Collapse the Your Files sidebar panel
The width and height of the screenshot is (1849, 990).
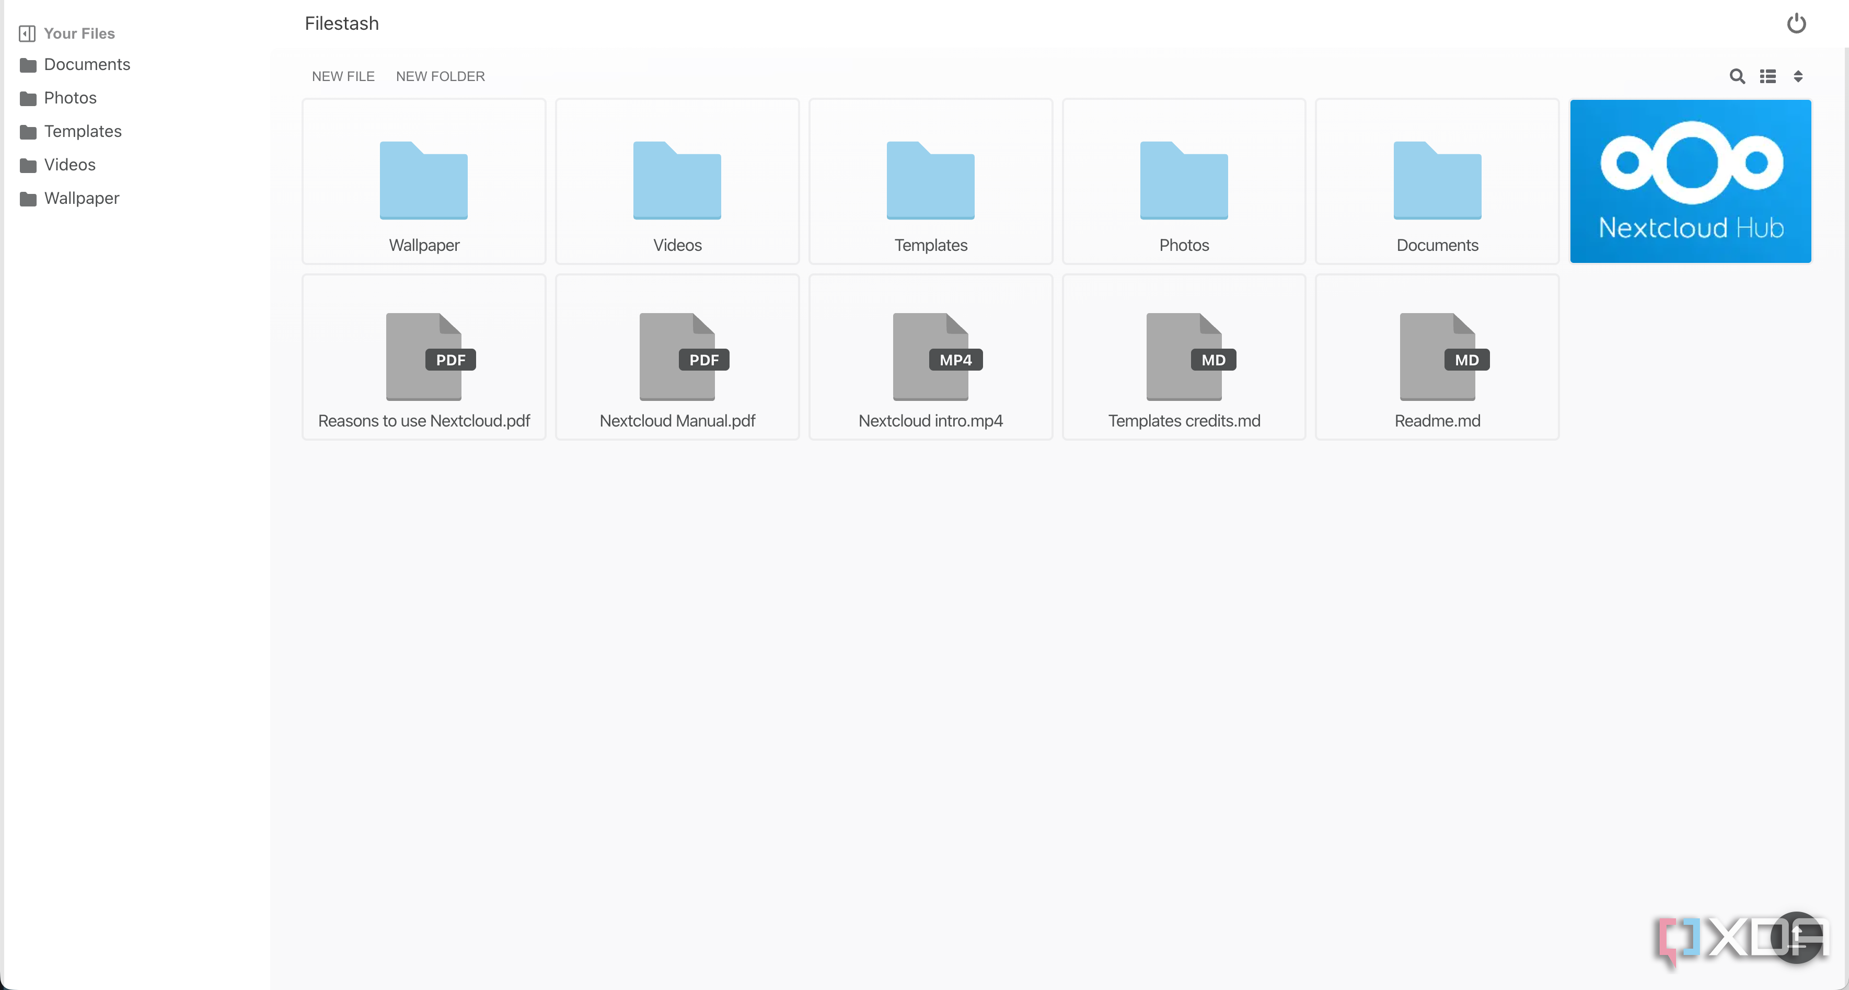tap(27, 34)
